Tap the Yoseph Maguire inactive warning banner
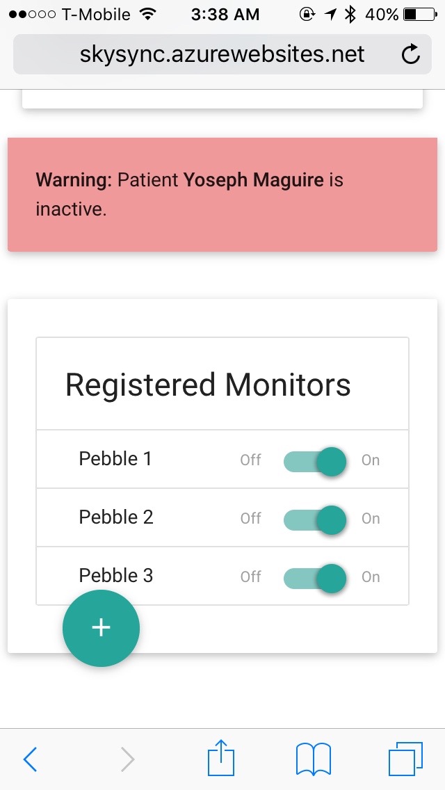 [222, 195]
